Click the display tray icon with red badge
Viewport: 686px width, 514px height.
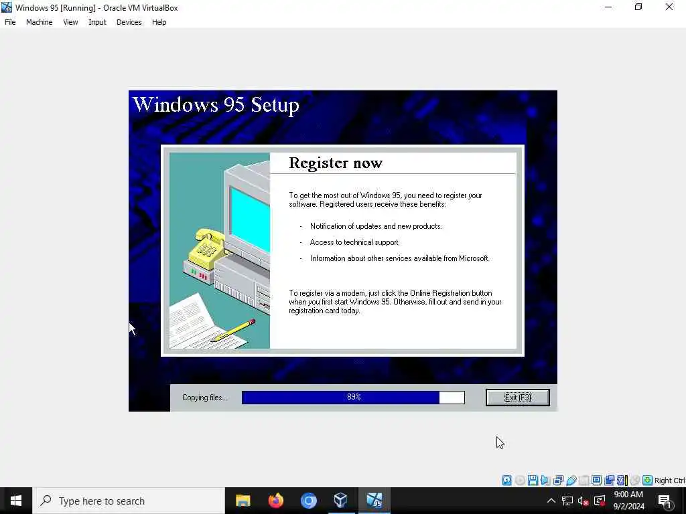pos(600,501)
